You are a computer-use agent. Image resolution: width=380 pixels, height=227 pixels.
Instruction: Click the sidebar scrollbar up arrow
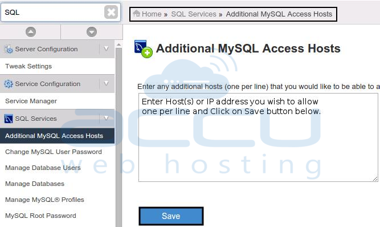[x=119, y=44]
